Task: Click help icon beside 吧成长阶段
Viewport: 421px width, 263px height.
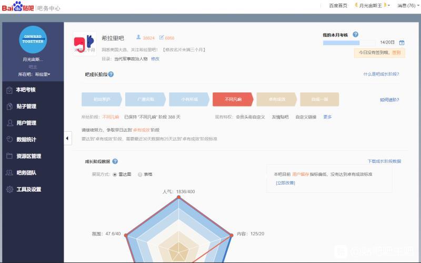Action: click(x=111, y=74)
